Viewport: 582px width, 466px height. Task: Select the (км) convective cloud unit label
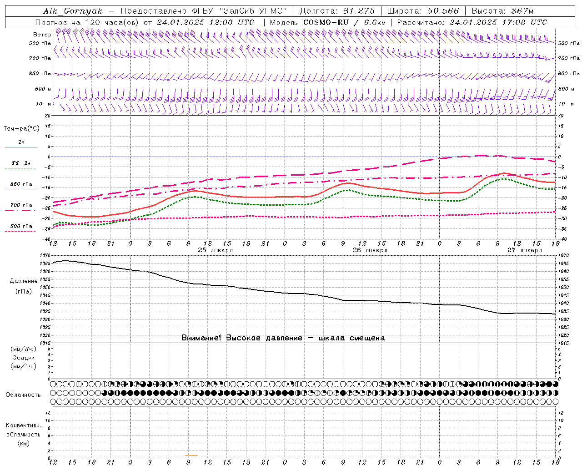point(23,443)
